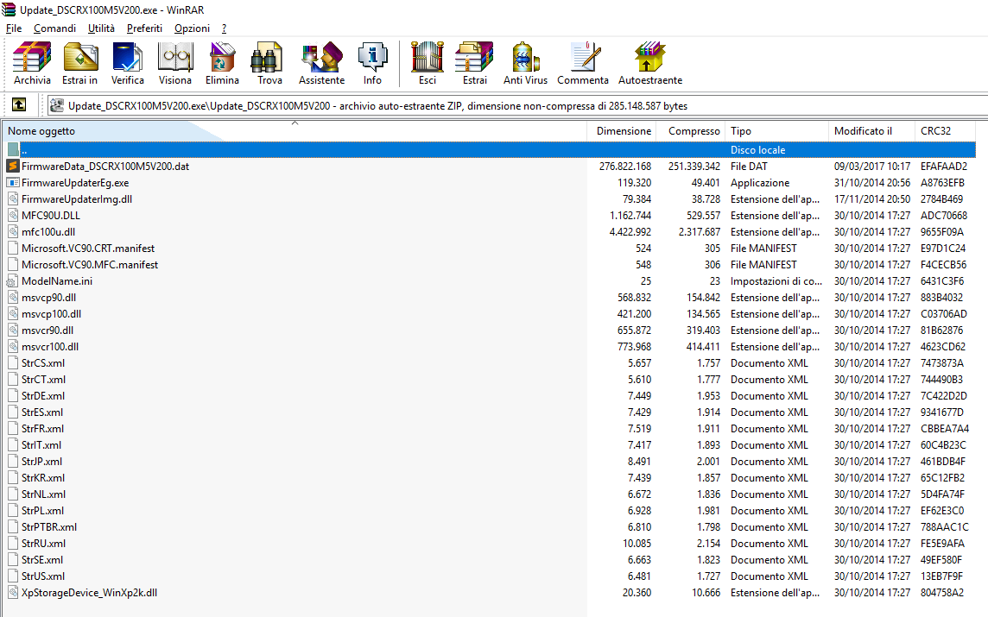This screenshot has height=617, width=988.
Task: Open the Trova search tool
Action: pyautogui.click(x=269, y=64)
